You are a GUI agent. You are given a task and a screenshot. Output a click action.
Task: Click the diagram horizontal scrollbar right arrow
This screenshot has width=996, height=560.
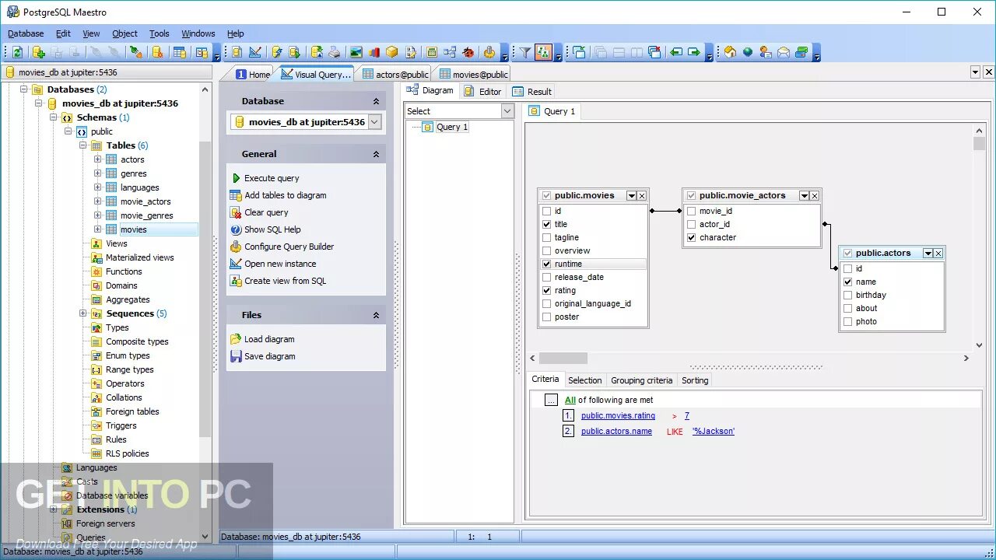pos(966,359)
